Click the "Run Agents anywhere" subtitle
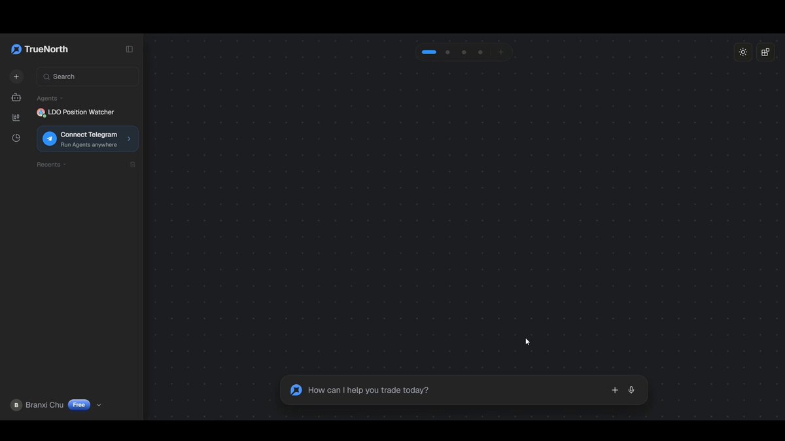This screenshot has height=441, width=785. click(89, 145)
